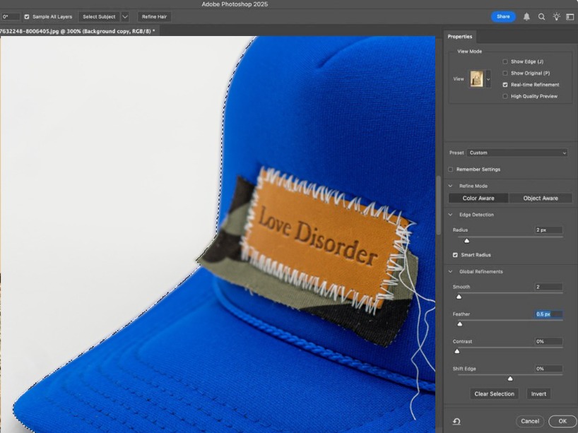Viewport: 578px width, 433px height.
Task: Switch Refine Mode to Object Aware
Action: point(541,198)
